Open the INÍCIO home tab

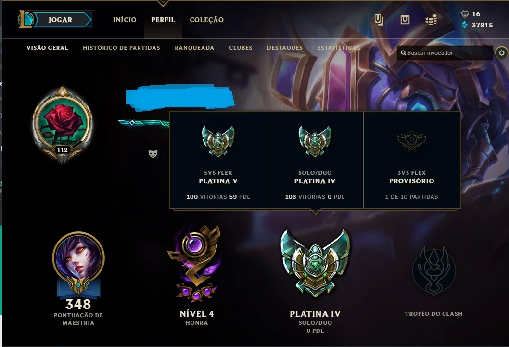click(125, 20)
